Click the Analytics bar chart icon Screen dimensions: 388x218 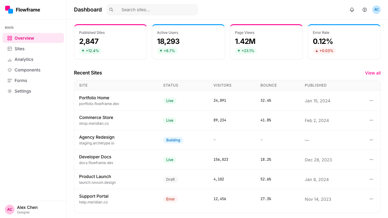[10, 59]
